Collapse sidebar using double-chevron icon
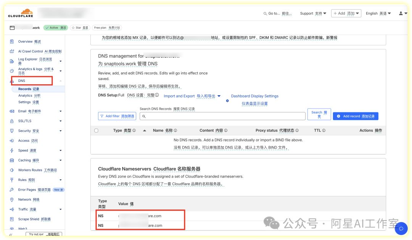Viewport: 412px width, 240px height. (x=11, y=235)
